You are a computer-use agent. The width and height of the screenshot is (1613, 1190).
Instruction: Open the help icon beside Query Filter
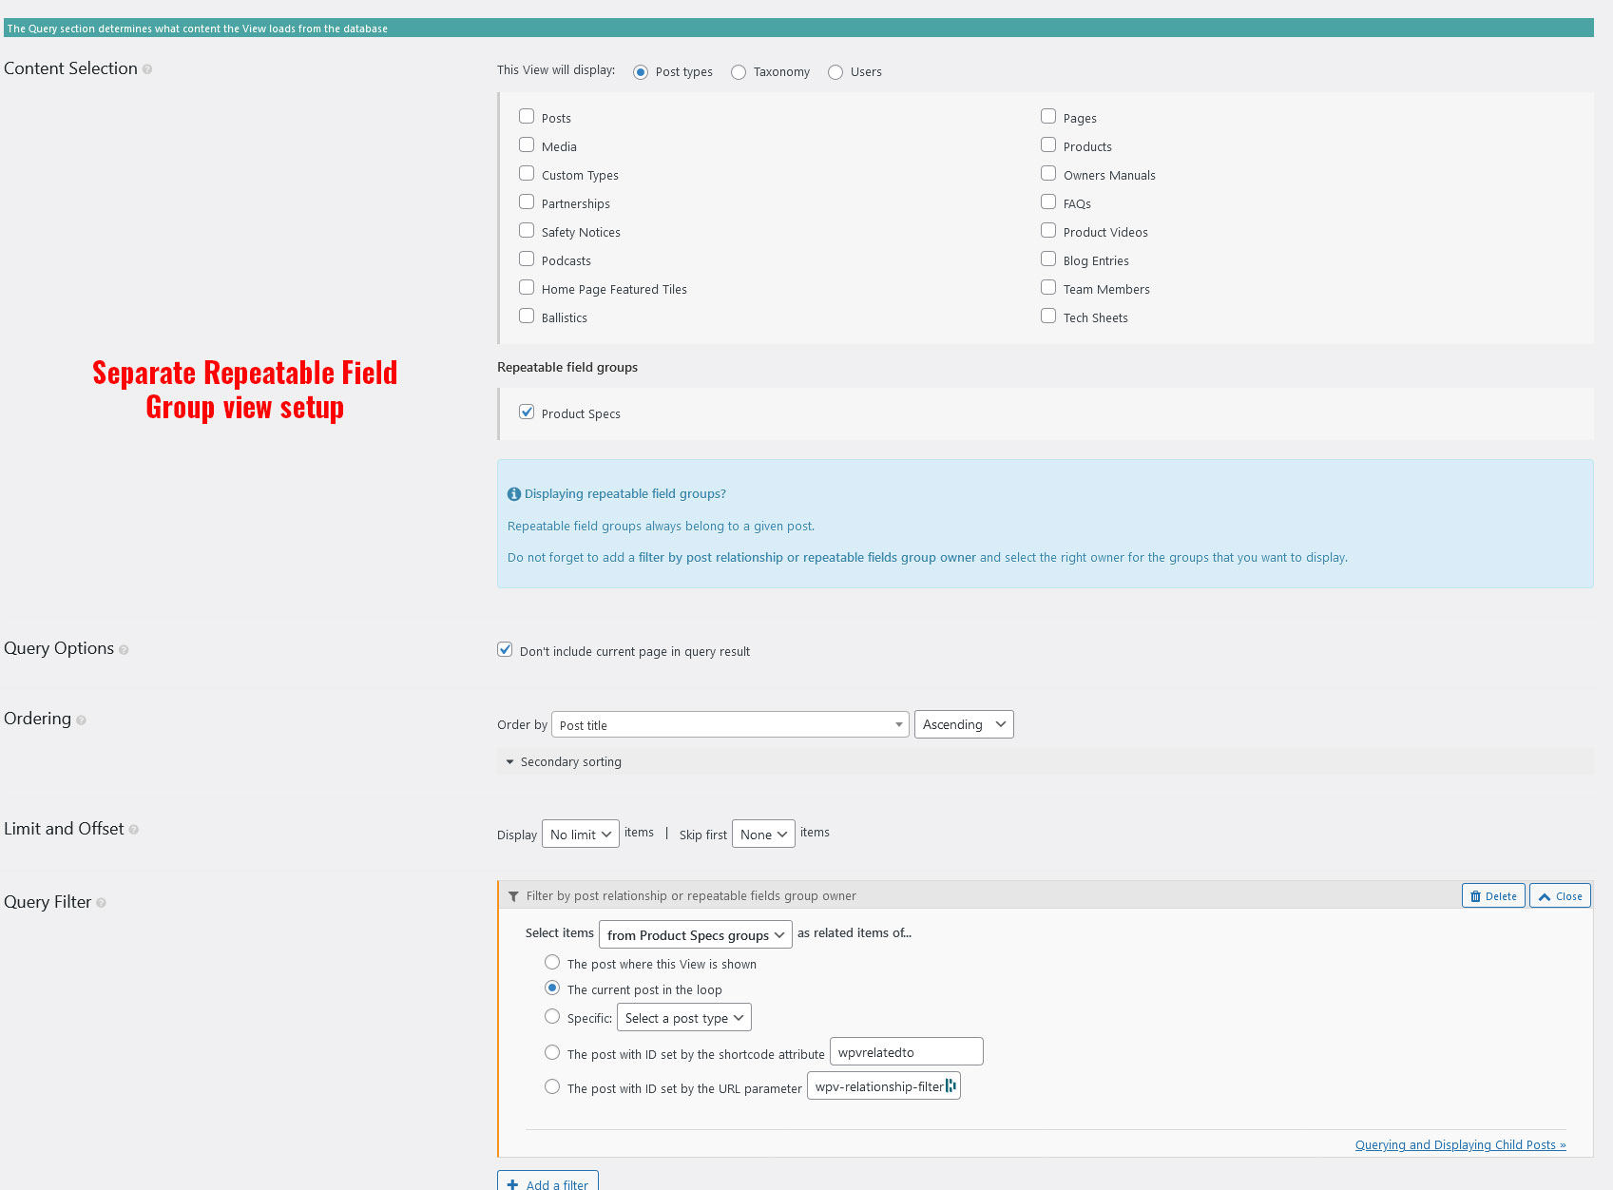pyautogui.click(x=101, y=903)
